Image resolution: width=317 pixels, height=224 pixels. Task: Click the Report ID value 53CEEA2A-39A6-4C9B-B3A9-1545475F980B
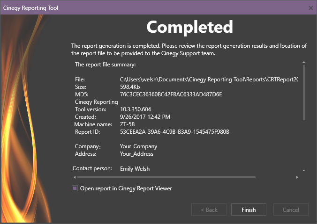pyautogui.click(x=174, y=132)
